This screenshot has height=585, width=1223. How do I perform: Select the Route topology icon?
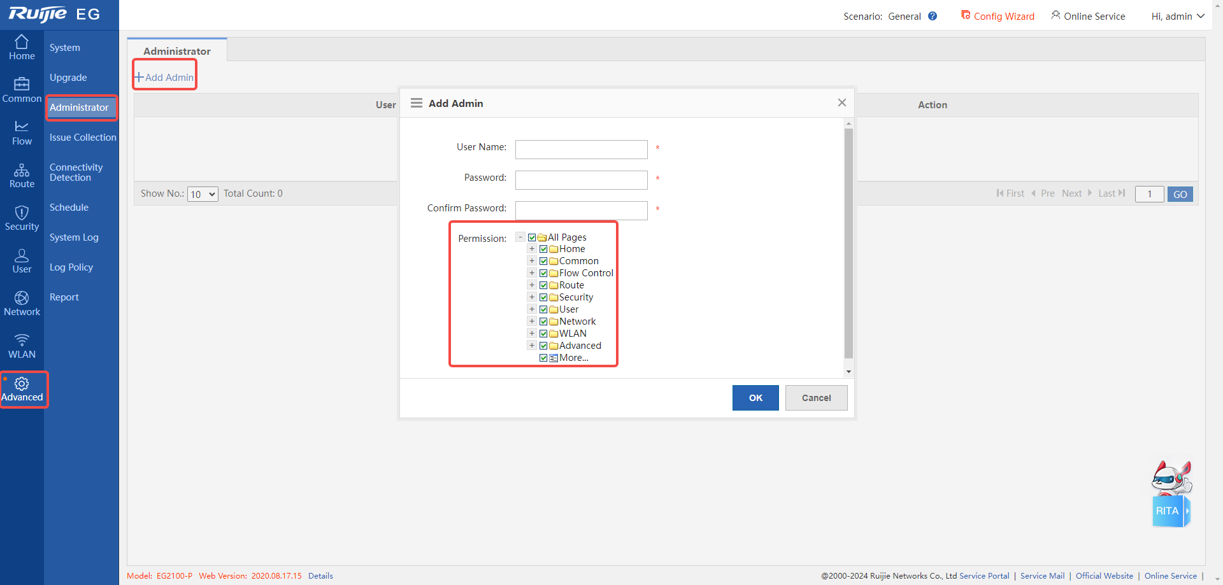pyautogui.click(x=22, y=170)
